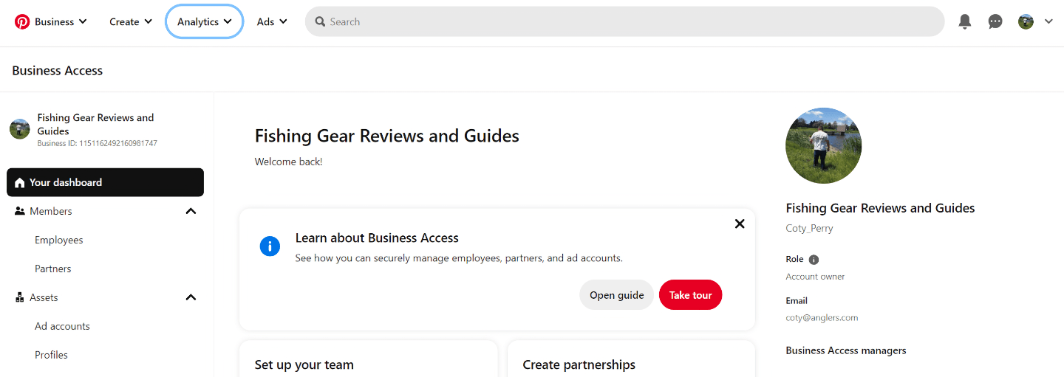Click the blue info icon in Learn card
The width and height of the screenshot is (1064, 377).
pyautogui.click(x=270, y=246)
